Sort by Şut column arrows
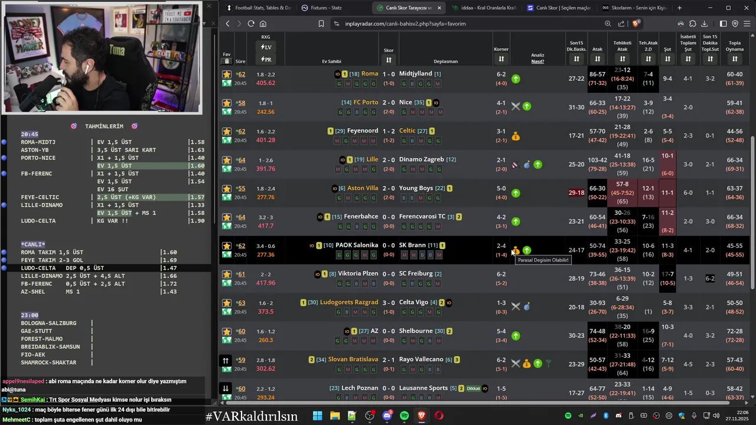Viewport: 756px width, 425px height. [x=667, y=58]
